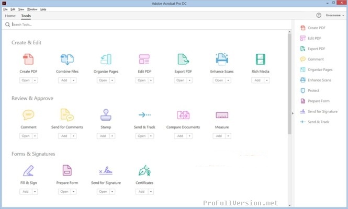This screenshot has width=348, height=209.
Task: Click the Open button under Prepare Form
Action: click(x=64, y=191)
